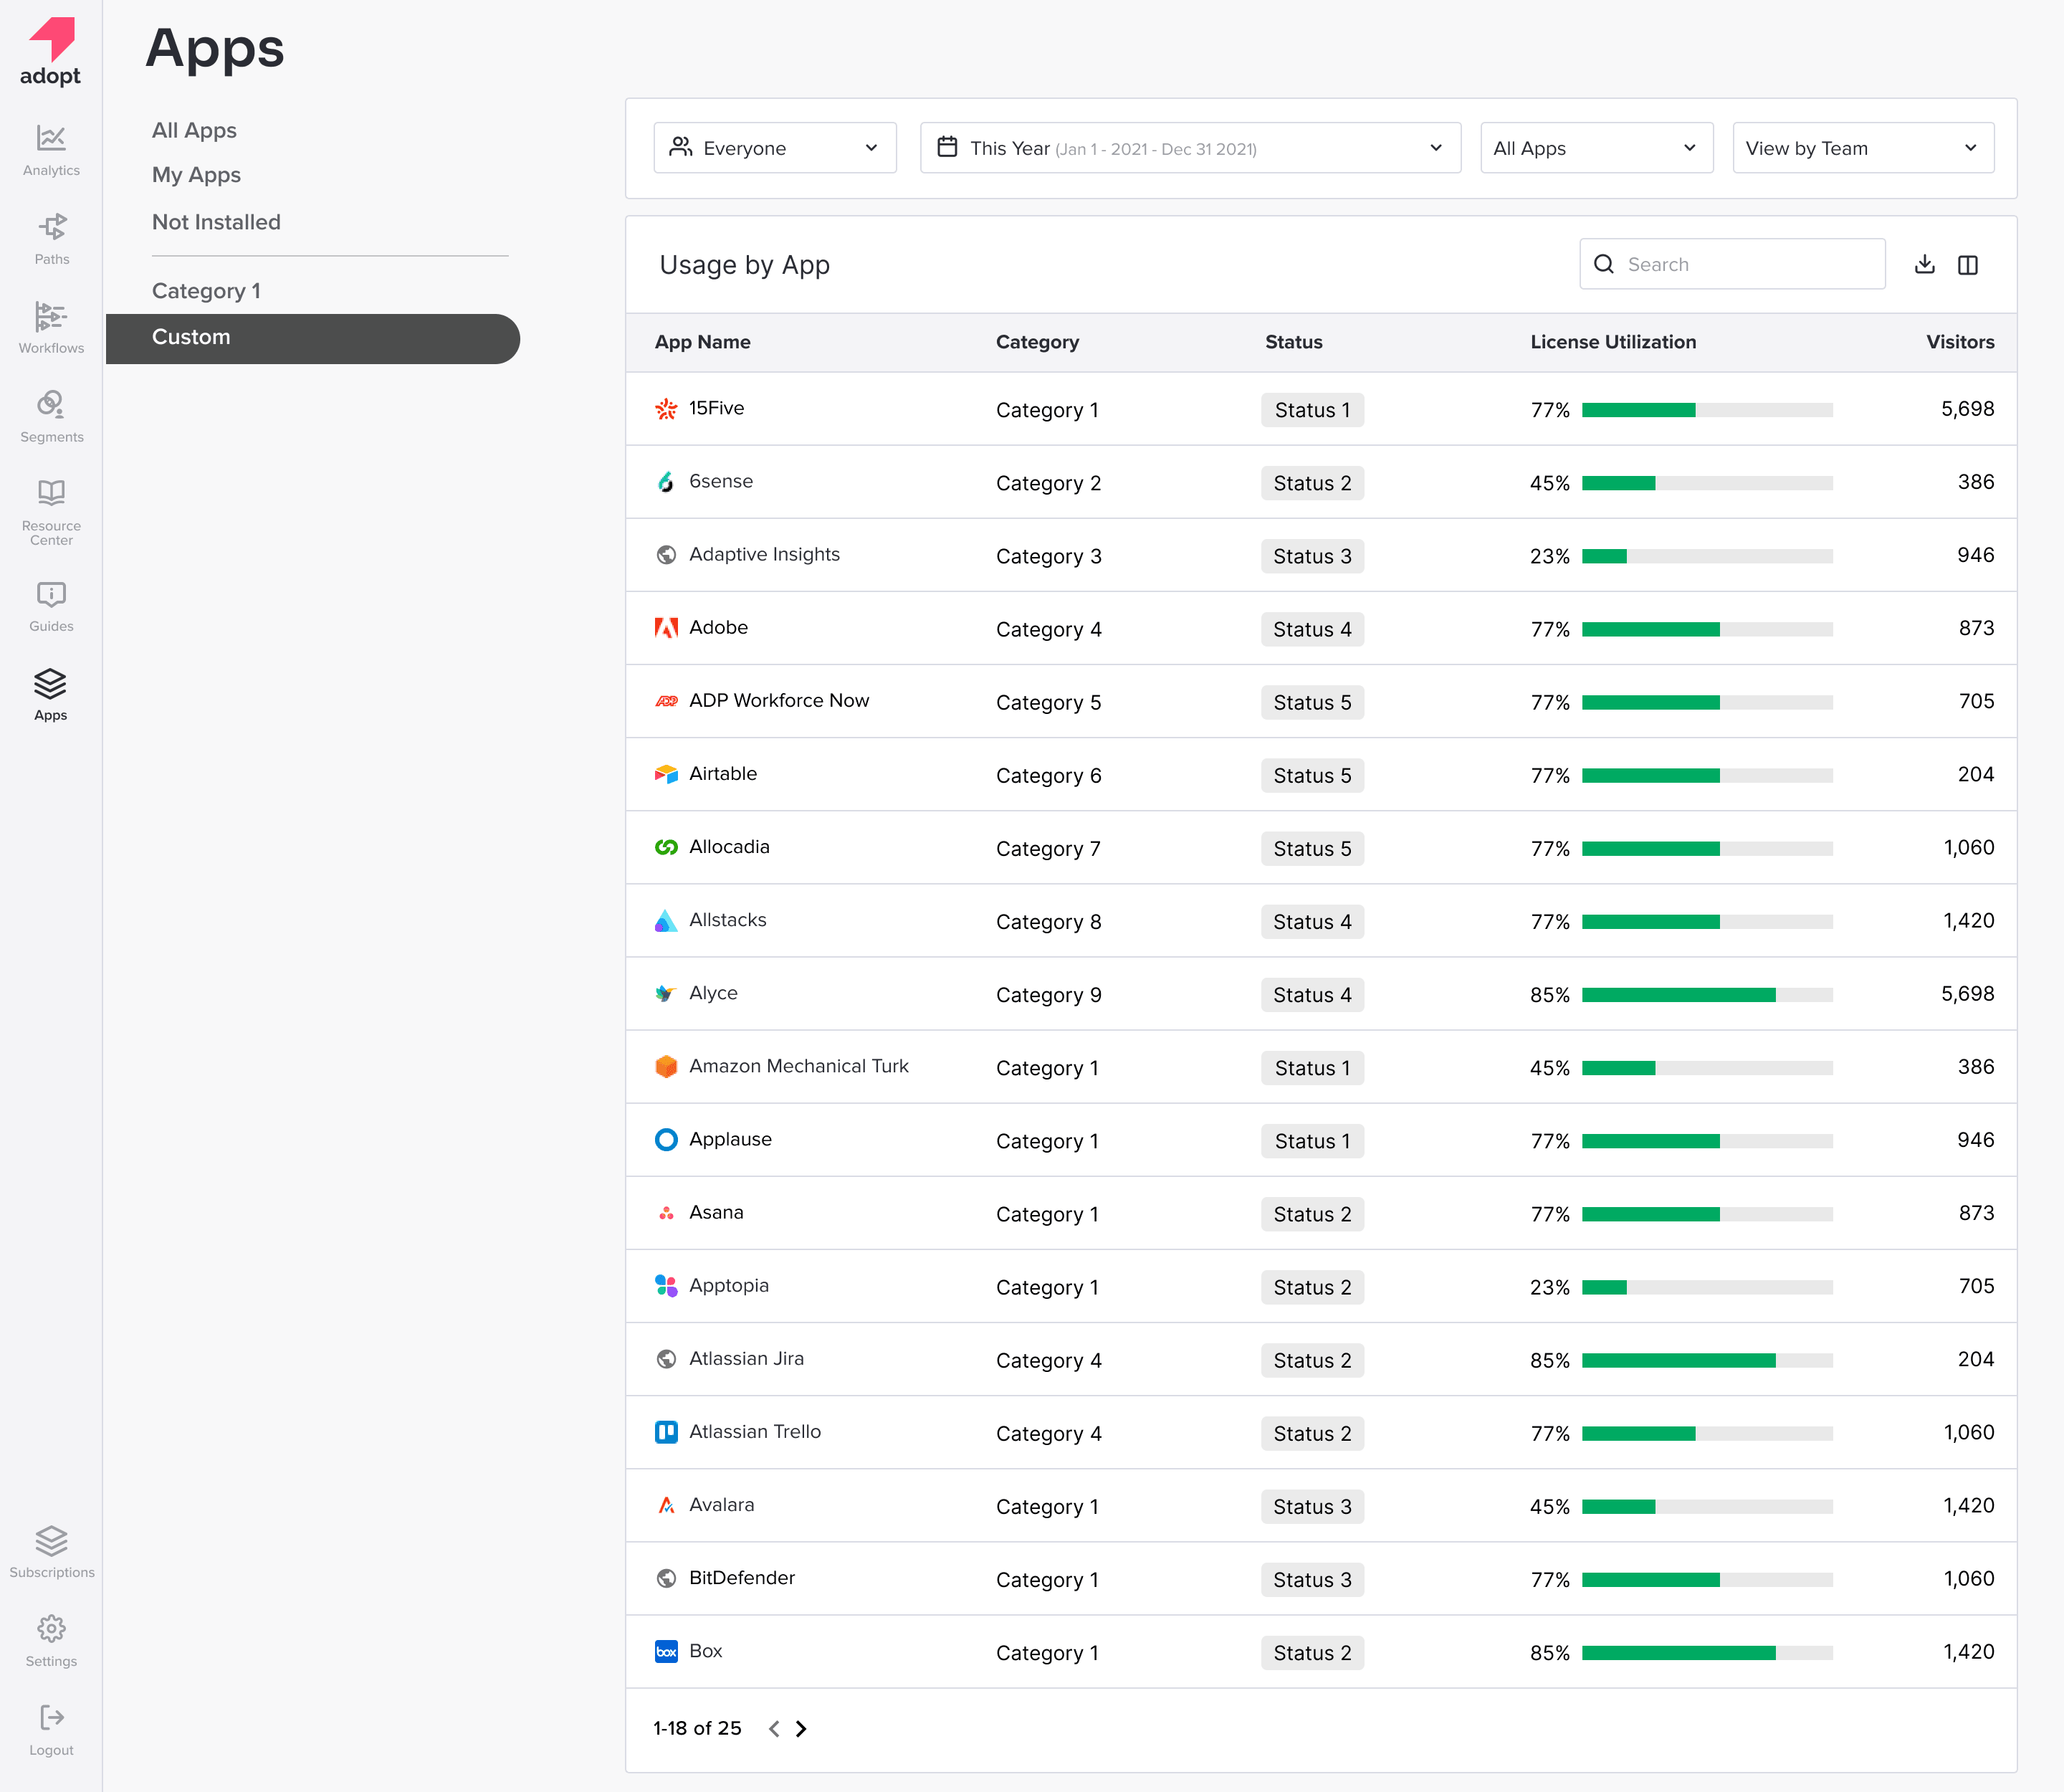Click the 15Five app icon
The image size is (2064, 1792).
point(666,409)
